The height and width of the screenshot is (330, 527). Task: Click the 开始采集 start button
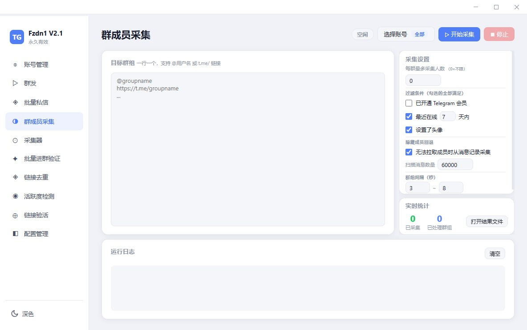(459, 34)
